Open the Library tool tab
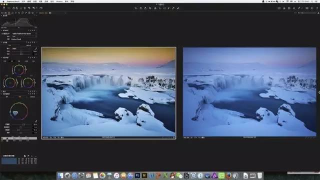This screenshot has width=320, height=180. tap(2, 13)
